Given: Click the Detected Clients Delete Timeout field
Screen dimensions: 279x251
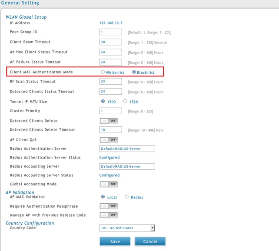Looking at the screenshot, I should click(110, 130).
